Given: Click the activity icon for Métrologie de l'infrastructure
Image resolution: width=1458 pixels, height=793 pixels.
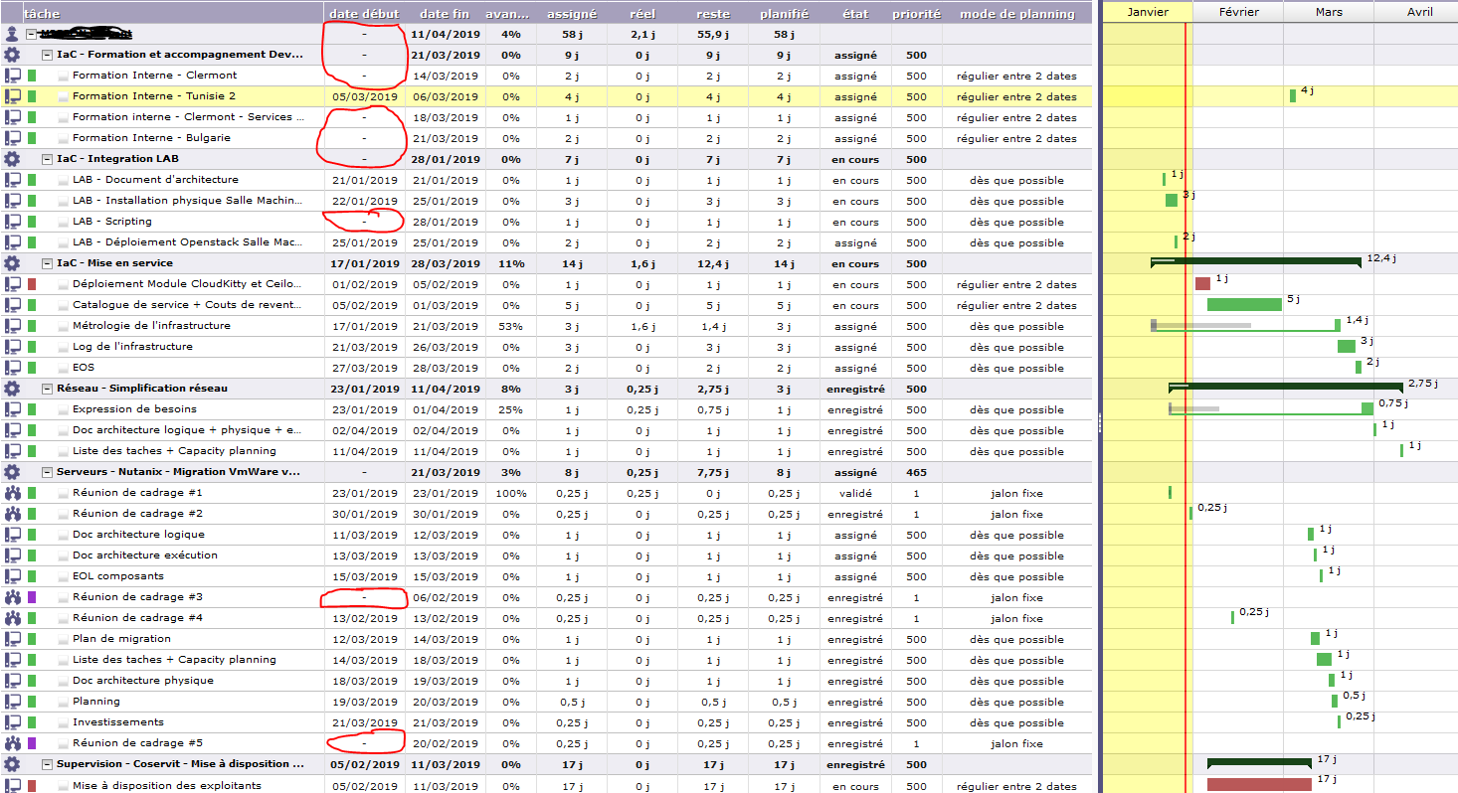Looking at the screenshot, I should coord(12,326).
